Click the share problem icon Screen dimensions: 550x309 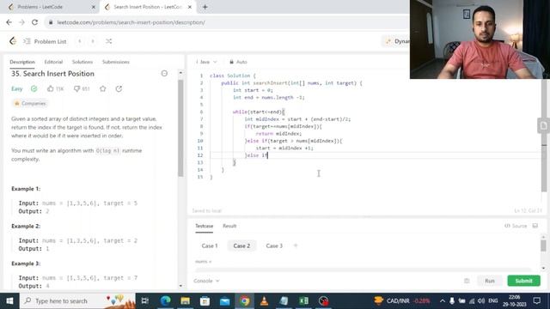coord(119,89)
